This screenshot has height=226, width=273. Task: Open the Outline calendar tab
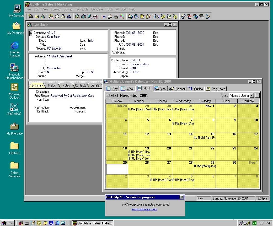point(196,89)
